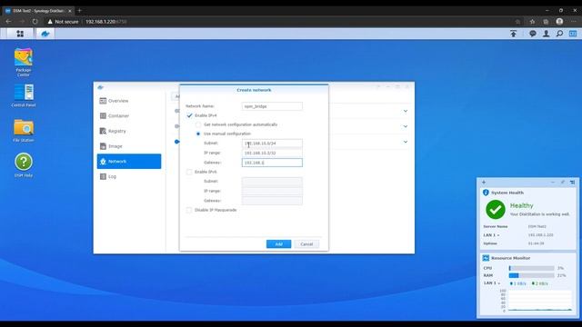Click the browser back arrow
582x327 pixels.
(x=8, y=22)
